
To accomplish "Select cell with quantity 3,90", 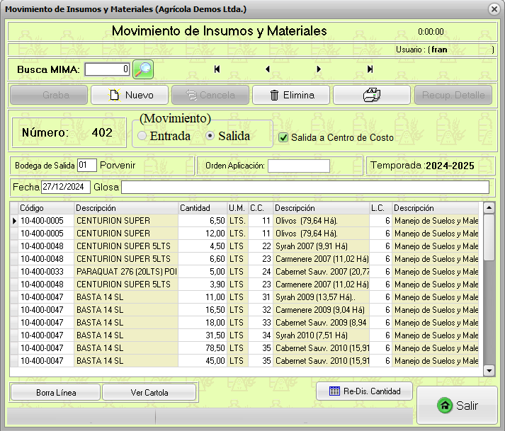I will 203,285.
